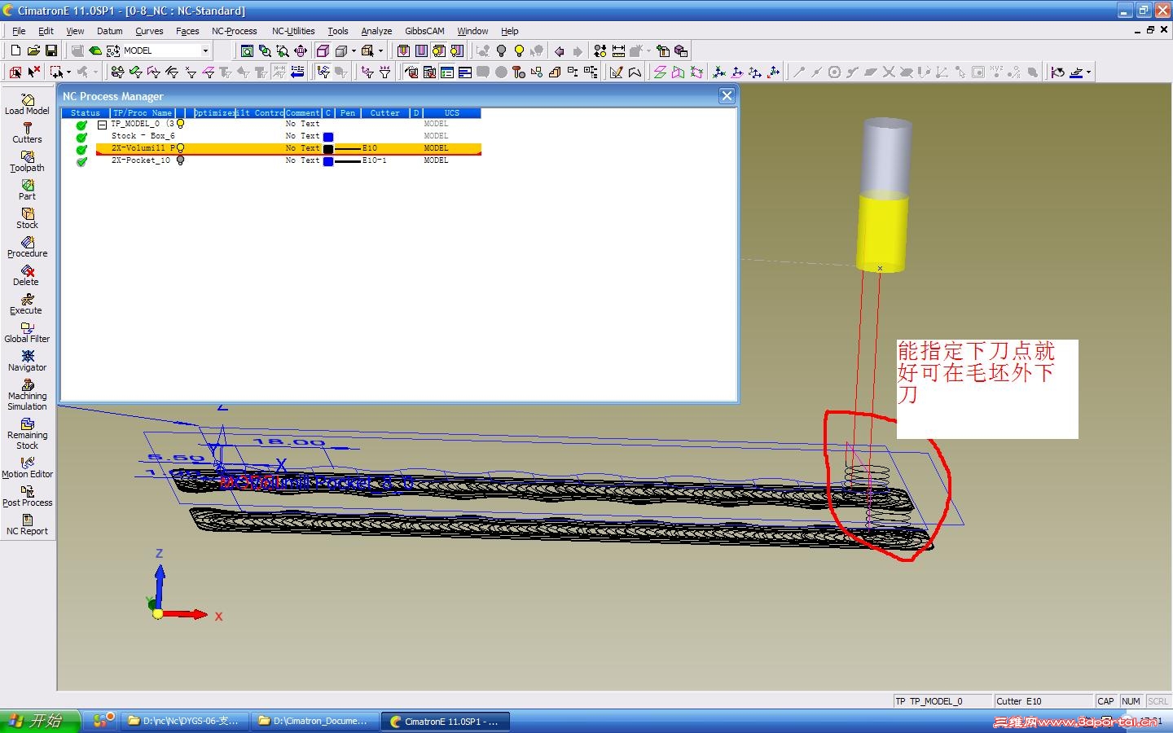The height and width of the screenshot is (733, 1173).
Task: Click the purple back arrow toolbar icon
Action: pos(559,50)
